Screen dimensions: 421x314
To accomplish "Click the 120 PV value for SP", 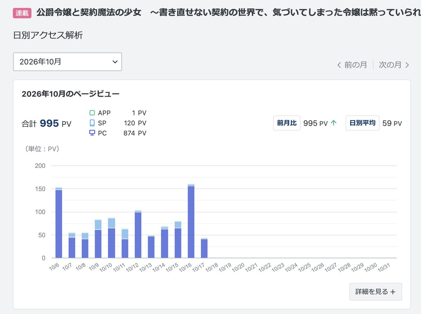I will point(135,123).
